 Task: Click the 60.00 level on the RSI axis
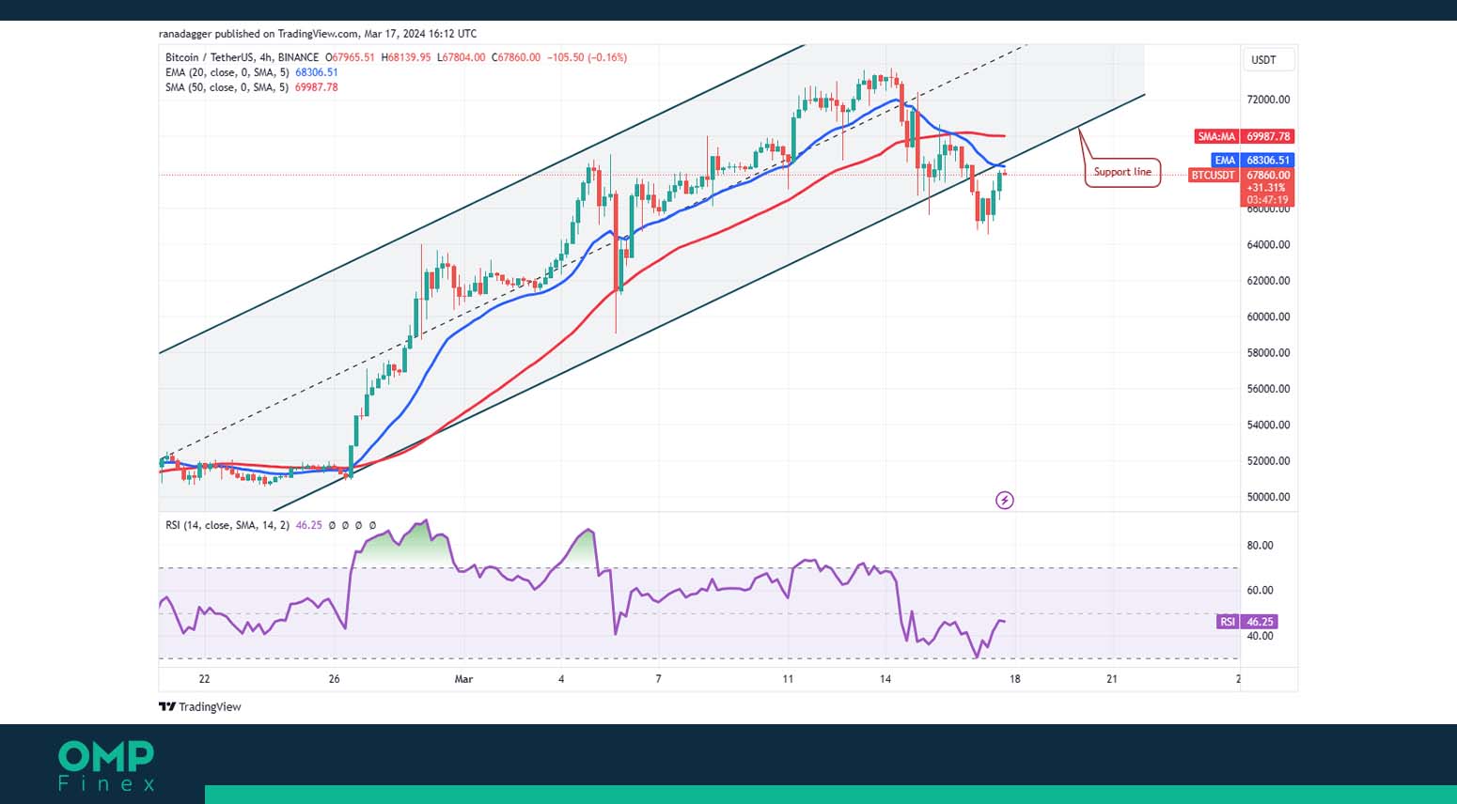(1260, 591)
